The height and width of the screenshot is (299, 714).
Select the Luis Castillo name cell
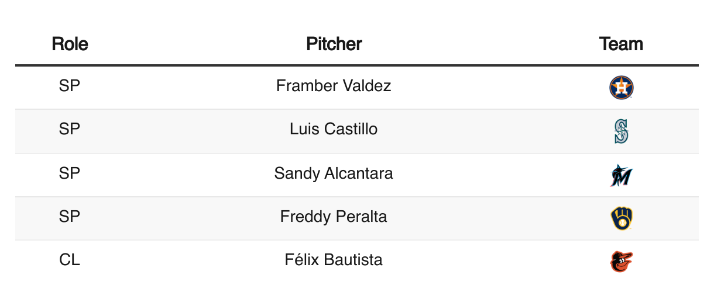[334, 128]
